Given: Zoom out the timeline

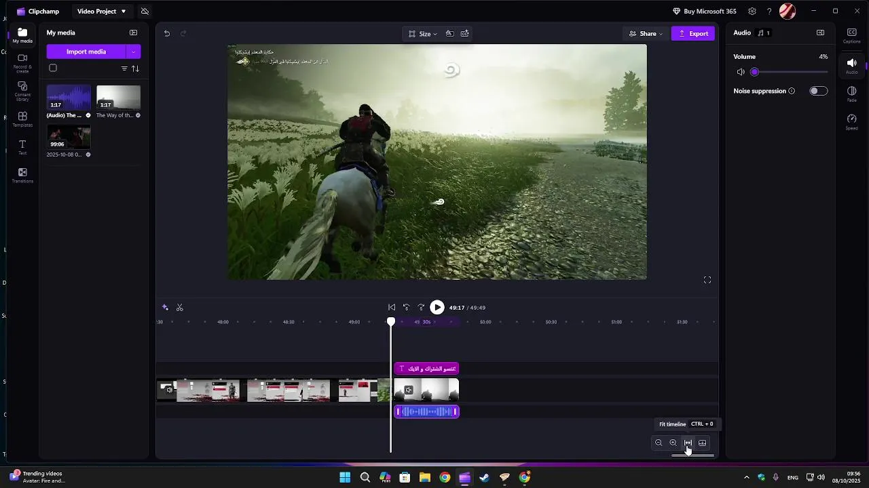Looking at the screenshot, I should [659, 443].
